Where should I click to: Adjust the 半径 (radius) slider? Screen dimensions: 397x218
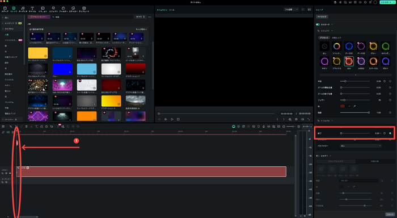(354, 81)
